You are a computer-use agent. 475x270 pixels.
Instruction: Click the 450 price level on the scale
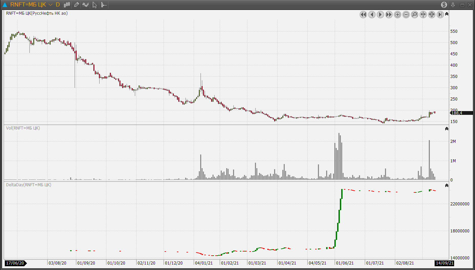click(454, 54)
